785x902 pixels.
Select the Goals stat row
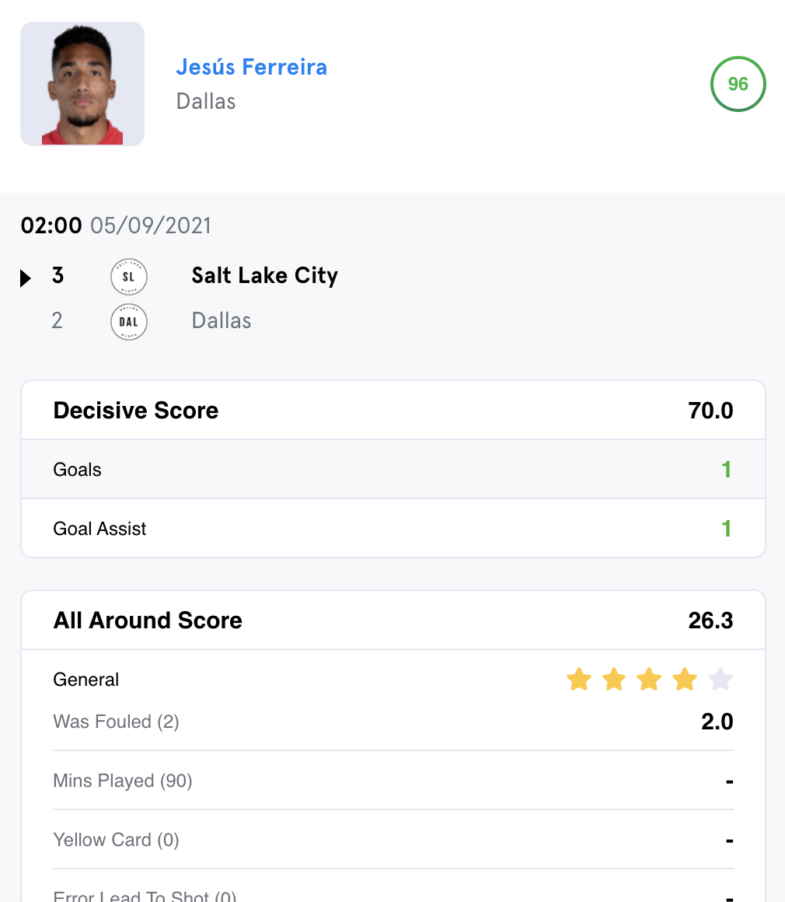click(392, 470)
